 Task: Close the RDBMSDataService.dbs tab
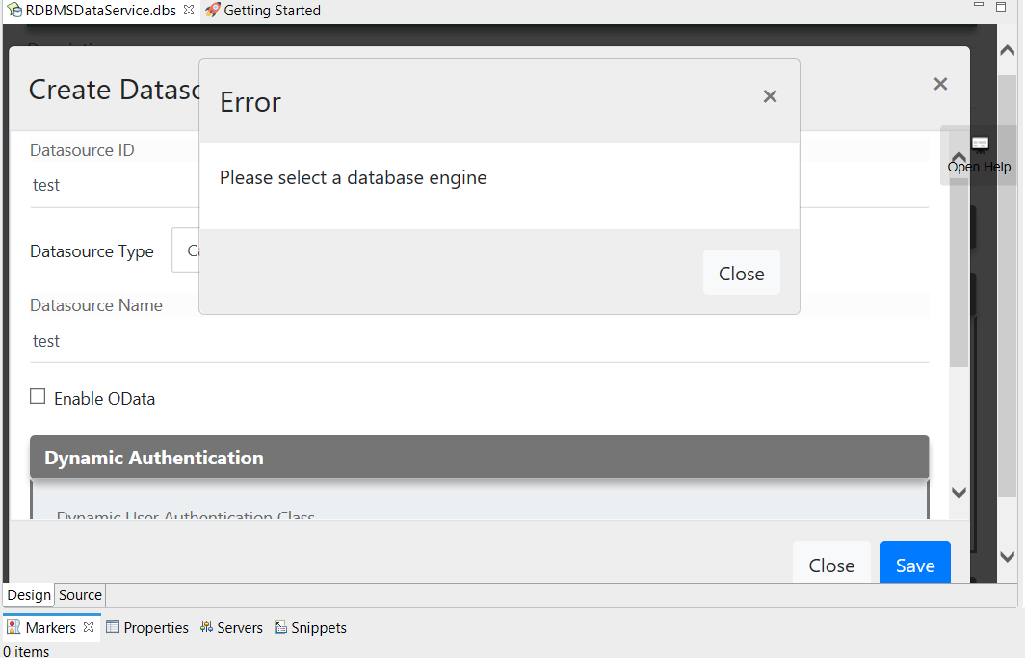coord(188,10)
